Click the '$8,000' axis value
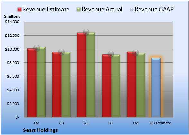Image resolution: width=189 pixels, height=135 pixels. pyautogui.click(x=13, y=63)
